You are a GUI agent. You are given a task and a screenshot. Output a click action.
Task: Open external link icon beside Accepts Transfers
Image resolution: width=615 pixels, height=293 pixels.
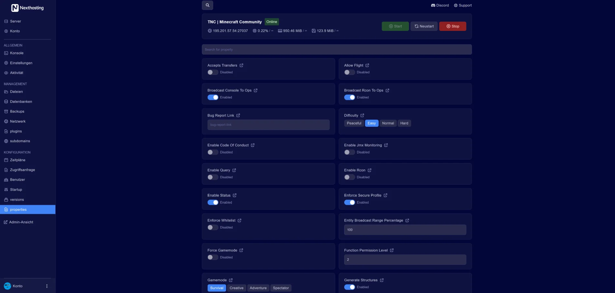click(x=241, y=65)
